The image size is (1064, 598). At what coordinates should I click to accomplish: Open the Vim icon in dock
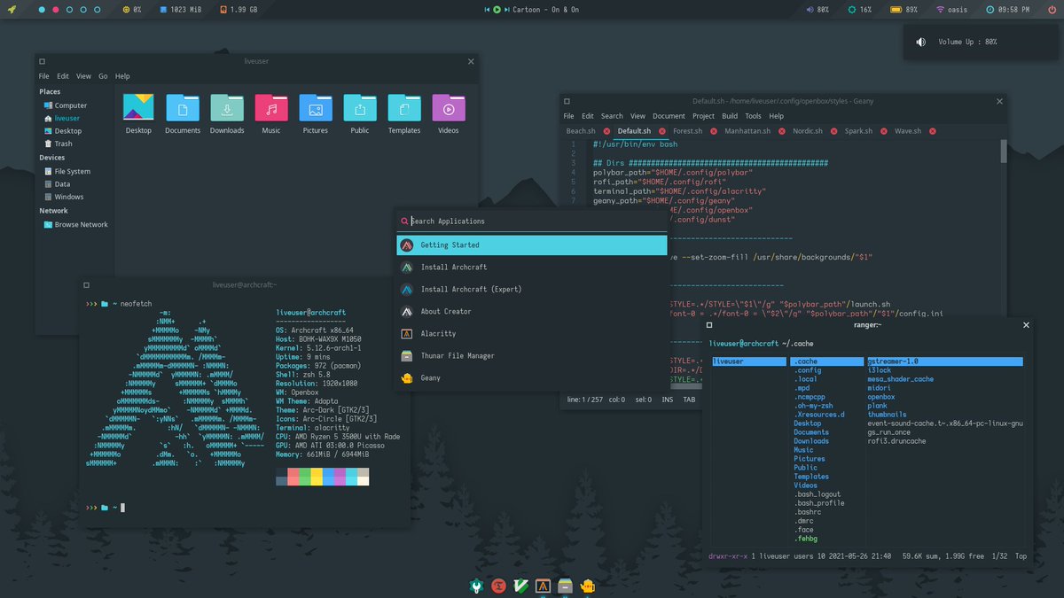click(x=521, y=586)
